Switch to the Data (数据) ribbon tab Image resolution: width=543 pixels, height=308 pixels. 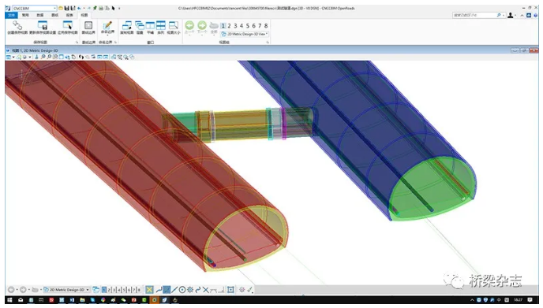(x=40, y=15)
